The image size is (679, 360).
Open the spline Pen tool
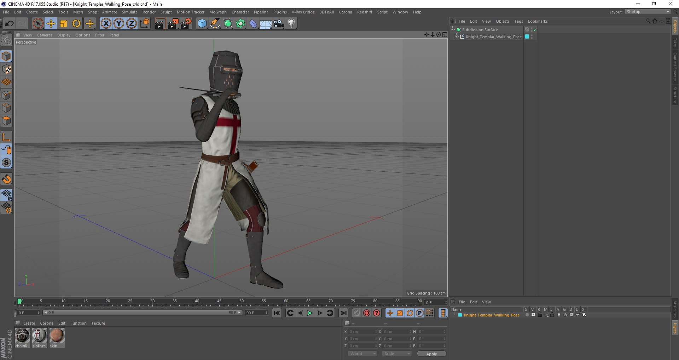point(215,24)
